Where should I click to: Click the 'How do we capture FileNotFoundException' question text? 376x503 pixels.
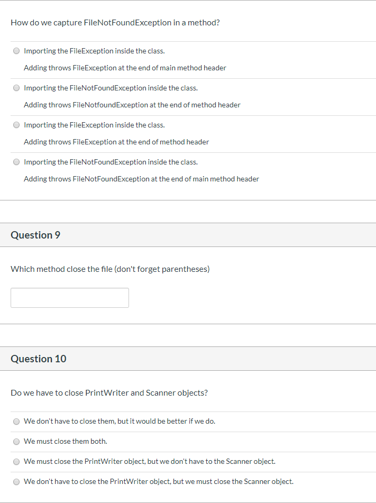(x=115, y=23)
